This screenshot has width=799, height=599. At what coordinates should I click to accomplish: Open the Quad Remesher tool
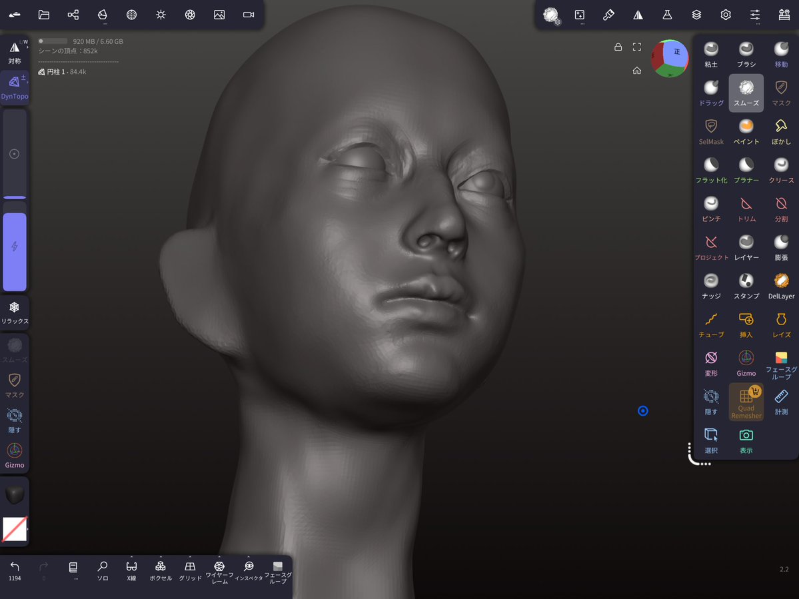(746, 402)
